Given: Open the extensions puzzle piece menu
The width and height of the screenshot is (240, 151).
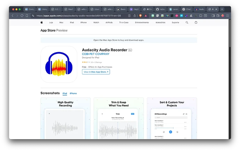Looking at the screenshot, I should click(201, 16).
